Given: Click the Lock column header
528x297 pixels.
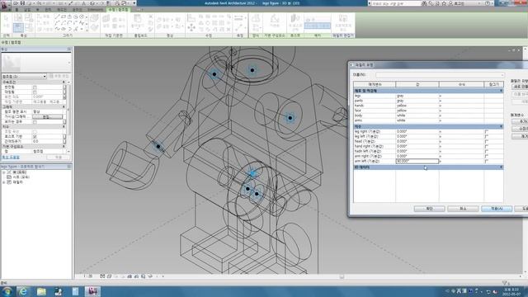Looking at the screenshot, I should [x=493, y=84].
